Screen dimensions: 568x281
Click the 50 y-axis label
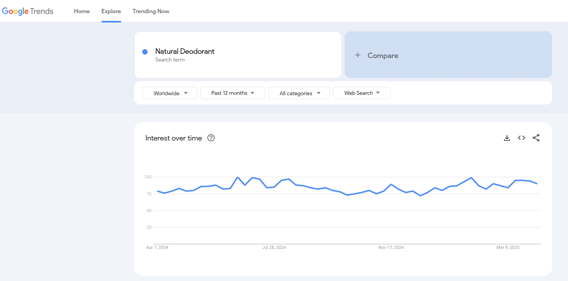tap(149, 211)
